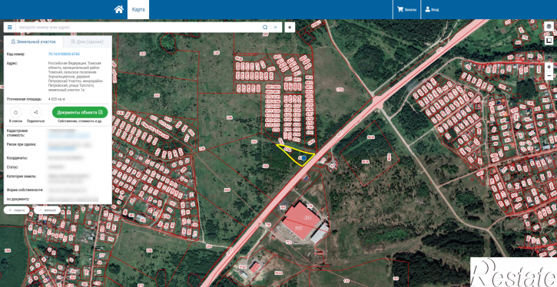Open cadastral number 70:14:0100035:6765 link
Viewport: 557px width, 287px height.
point(64,54)
